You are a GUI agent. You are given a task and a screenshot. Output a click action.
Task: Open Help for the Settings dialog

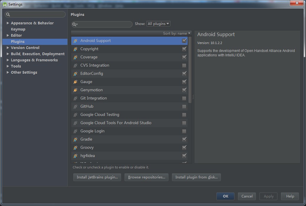(x=290, y=196)
